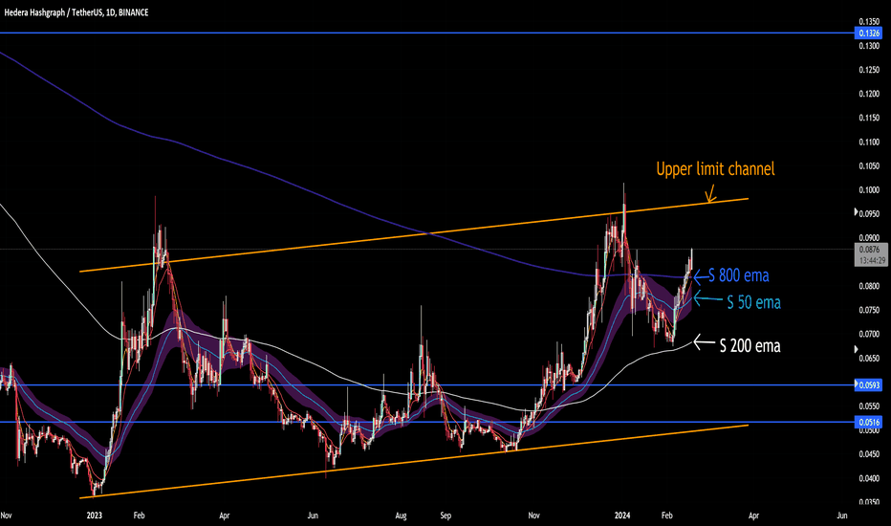Click the Sep label on time axis
This screenshot has width=891, height=526.
(445, 515)
